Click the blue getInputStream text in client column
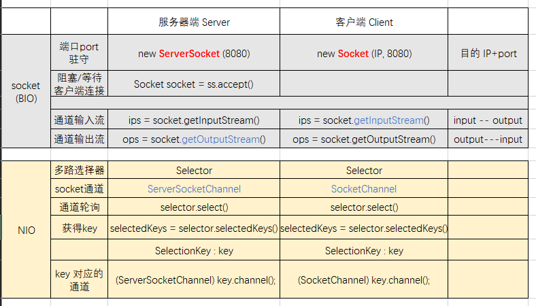536x306 pixels. coord(388,120)
